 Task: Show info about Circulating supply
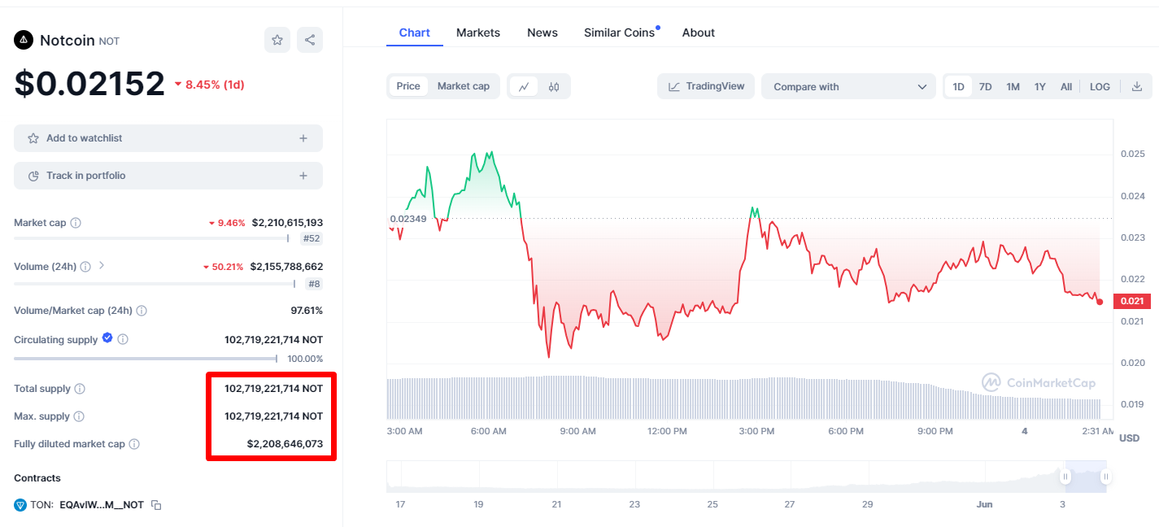123,340
